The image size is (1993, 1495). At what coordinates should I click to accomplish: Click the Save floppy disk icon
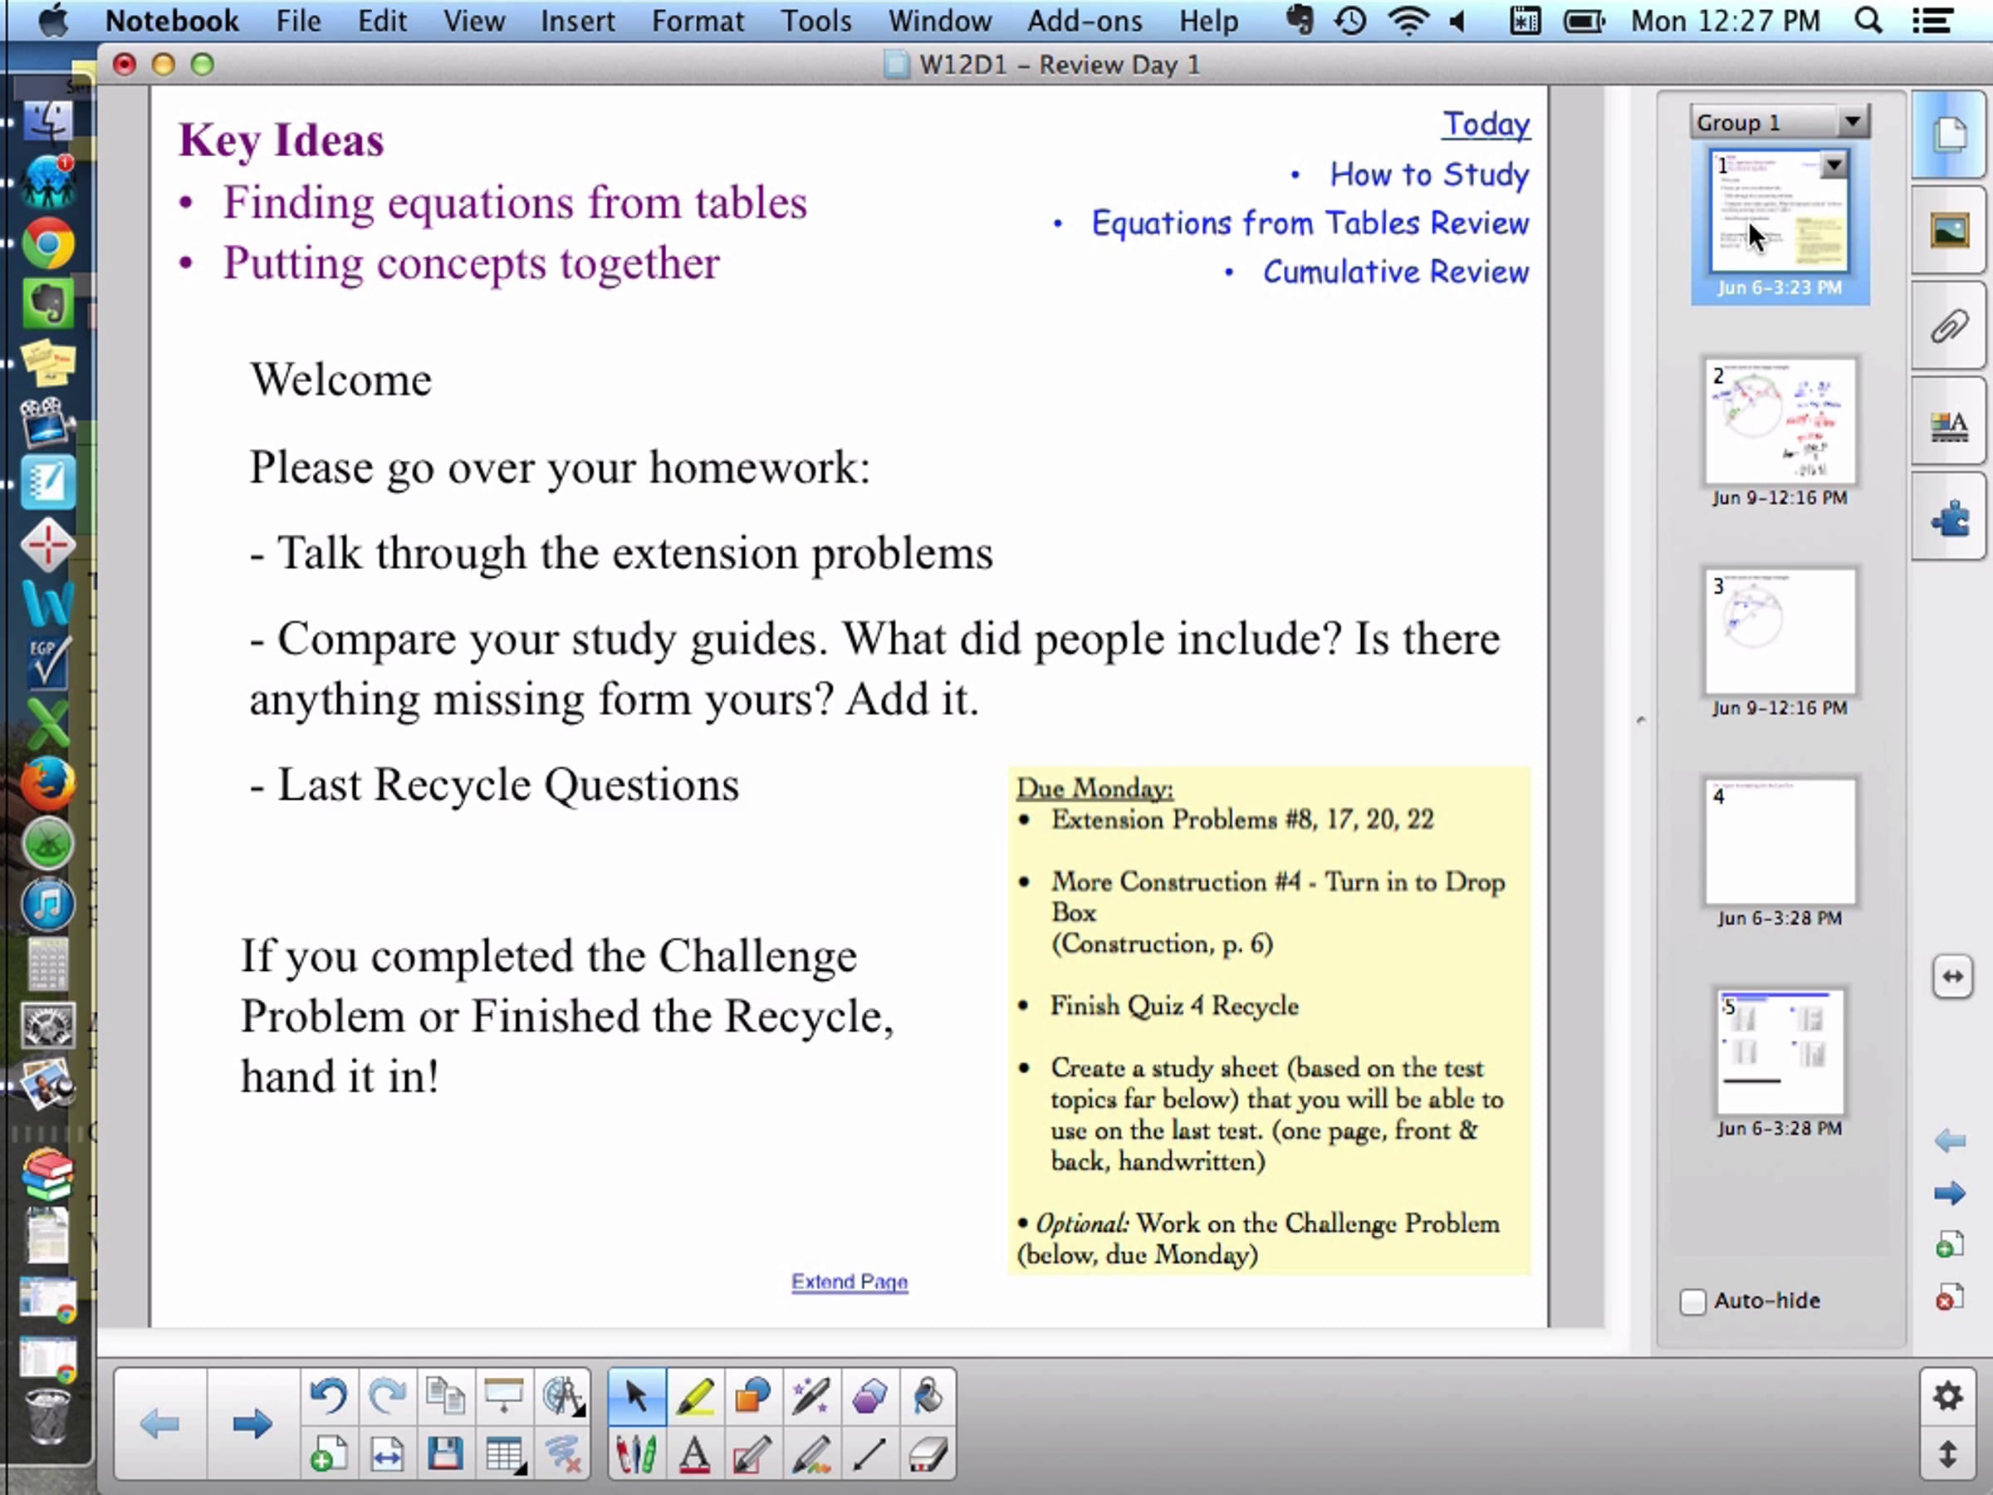(x=445, y=1453)
